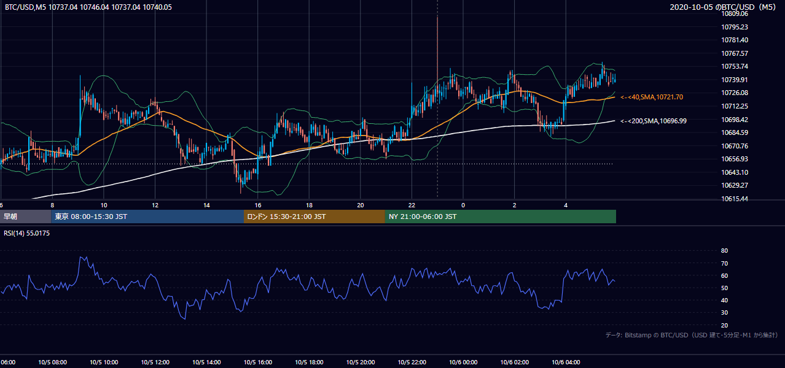This screenshot has height=368, width=785.
Task: Select the RSI axis value 50
Action: tap(724, 288)
